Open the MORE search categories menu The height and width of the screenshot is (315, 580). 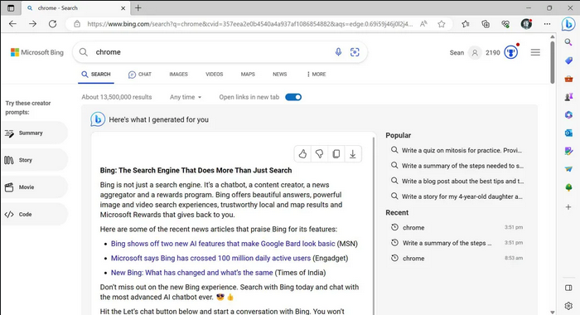(317, 74)
